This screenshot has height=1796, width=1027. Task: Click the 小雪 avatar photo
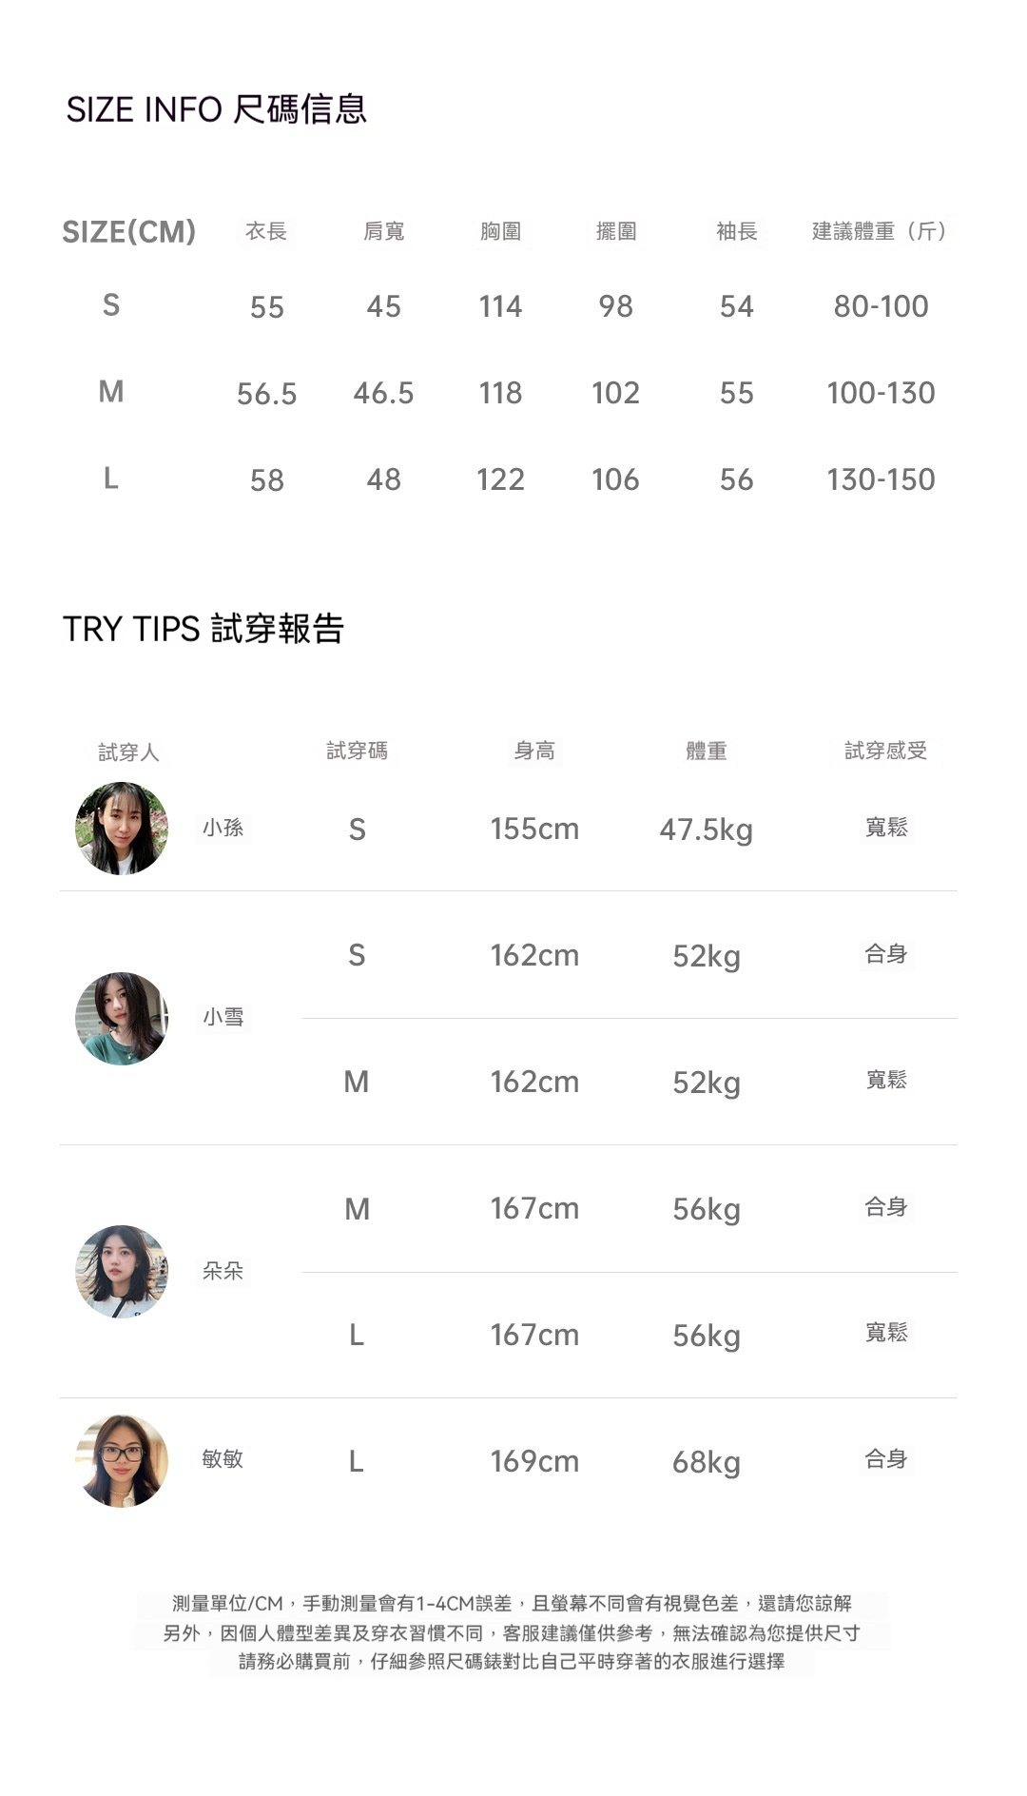click(x=122, y=1018)
